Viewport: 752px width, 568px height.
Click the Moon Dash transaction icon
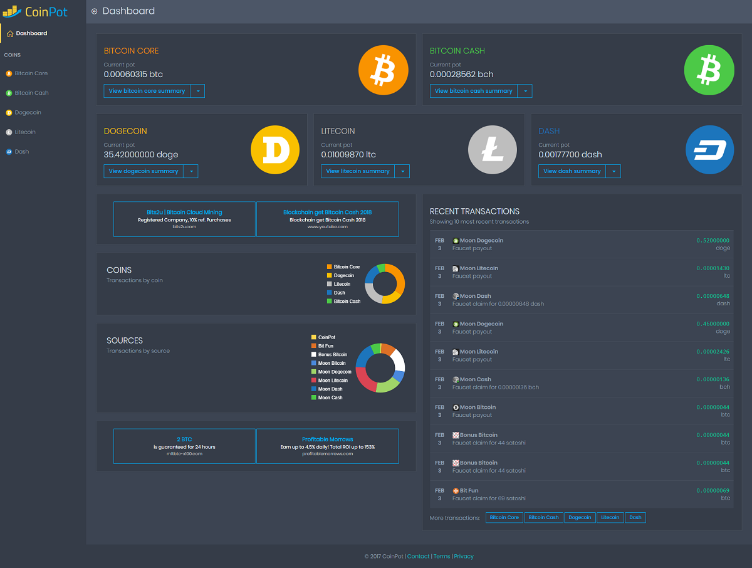(456, 296)
